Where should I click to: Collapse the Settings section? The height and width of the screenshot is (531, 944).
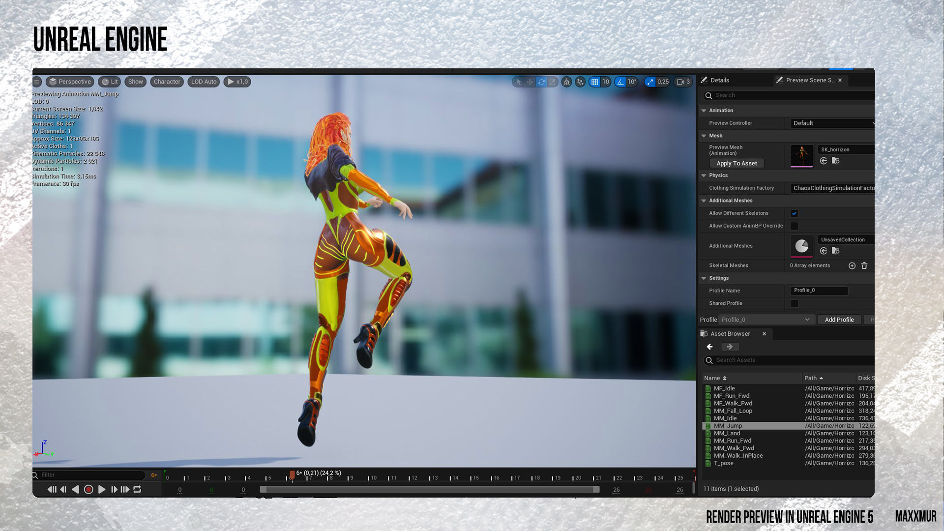tap(704, 278)
